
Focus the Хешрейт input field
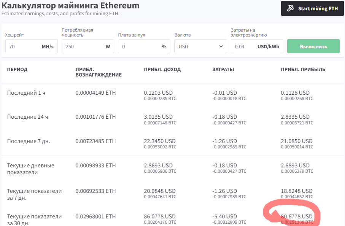point(23,46)
